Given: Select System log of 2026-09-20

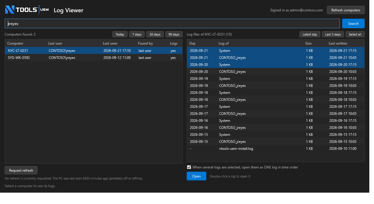Looking at the screenshot, I should pos(276,65).
